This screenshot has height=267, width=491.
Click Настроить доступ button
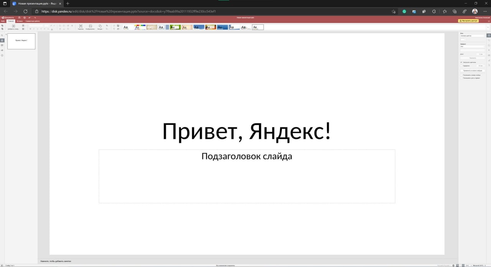pos(468,21)
